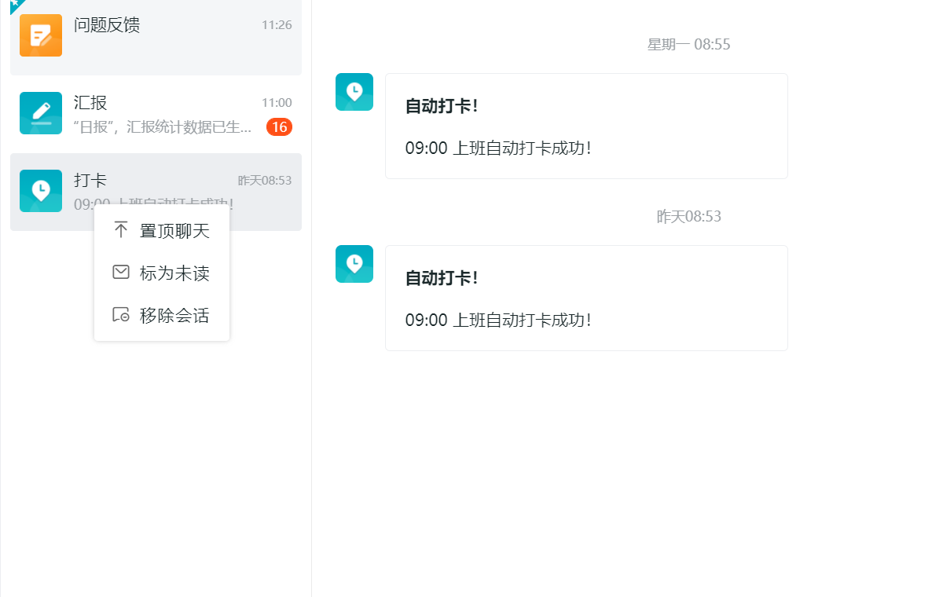Screen dimensions: 943x597
Task: Open the 问题反馈 conversation title
Action: click(x=107, y=25)
